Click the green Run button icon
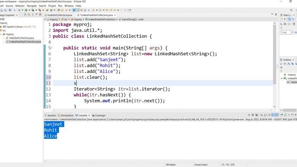This screenshot has height=167, width=297. 26,10
